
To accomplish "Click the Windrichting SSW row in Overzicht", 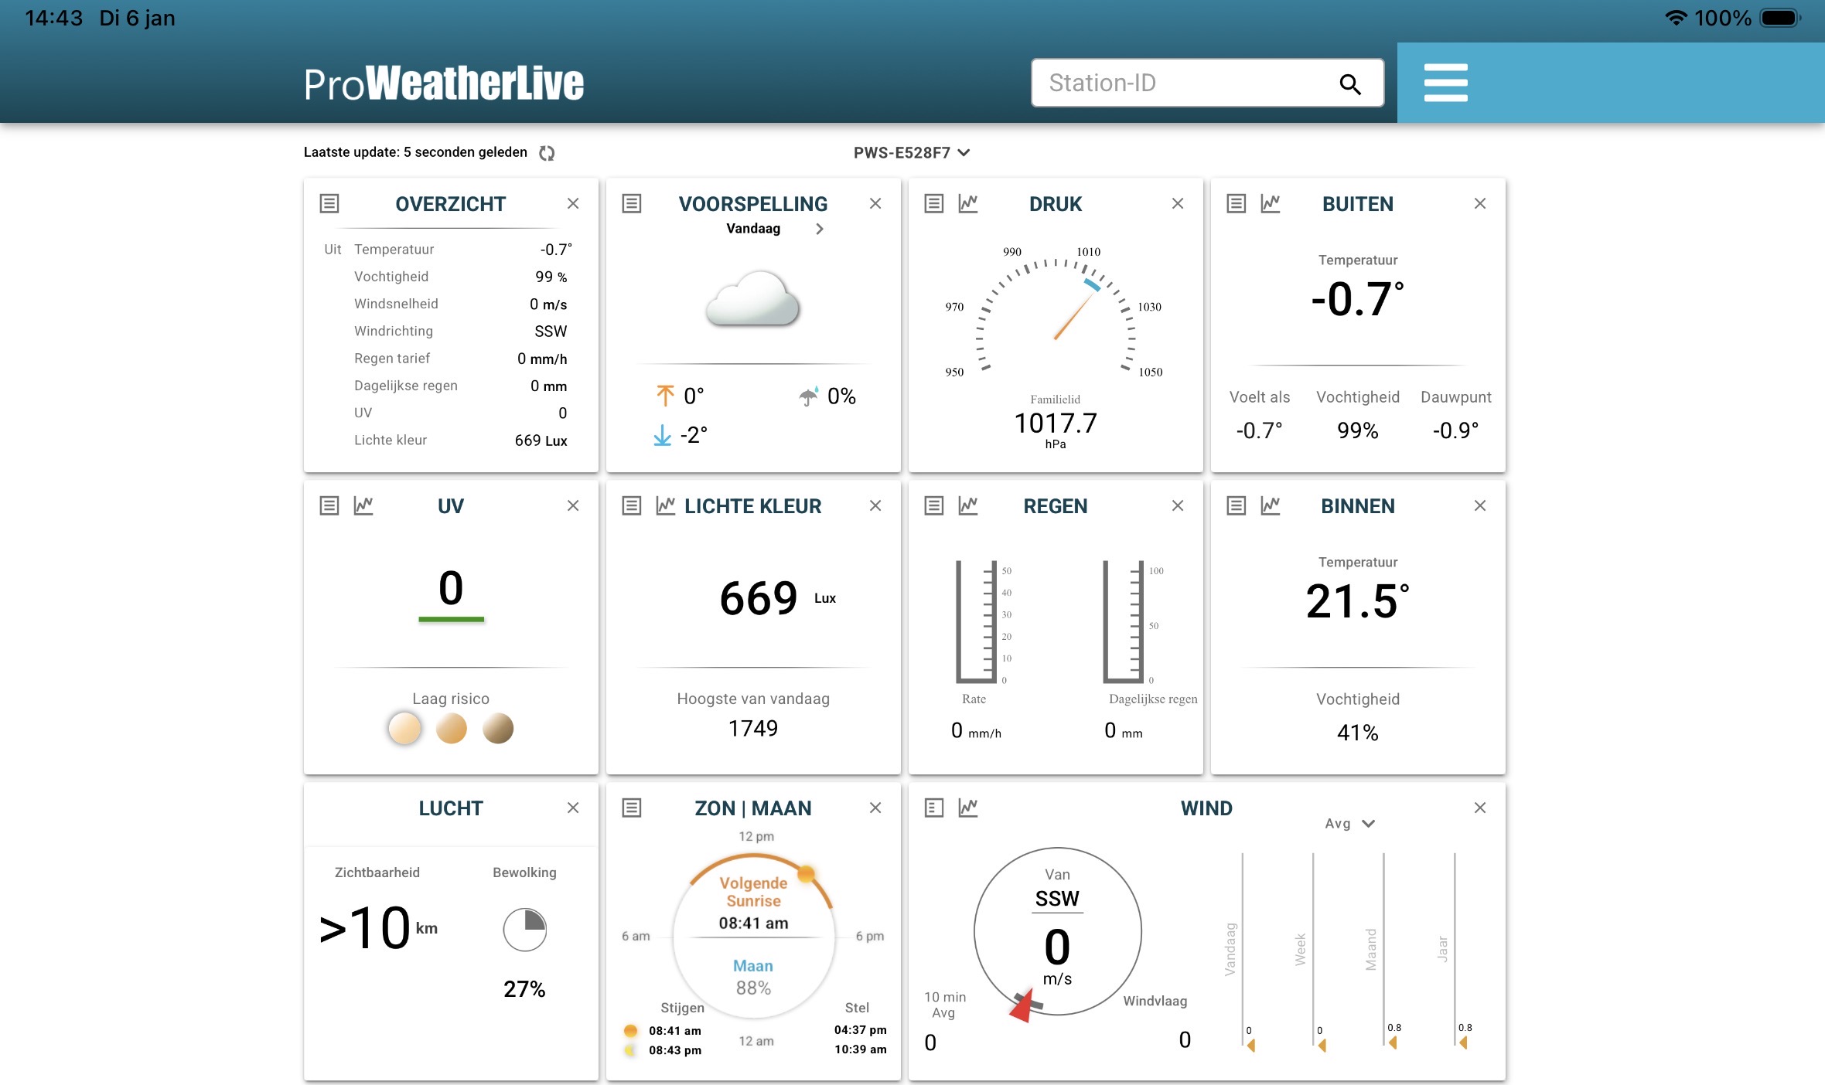I will pyautogui.click(x=461, y=331).
